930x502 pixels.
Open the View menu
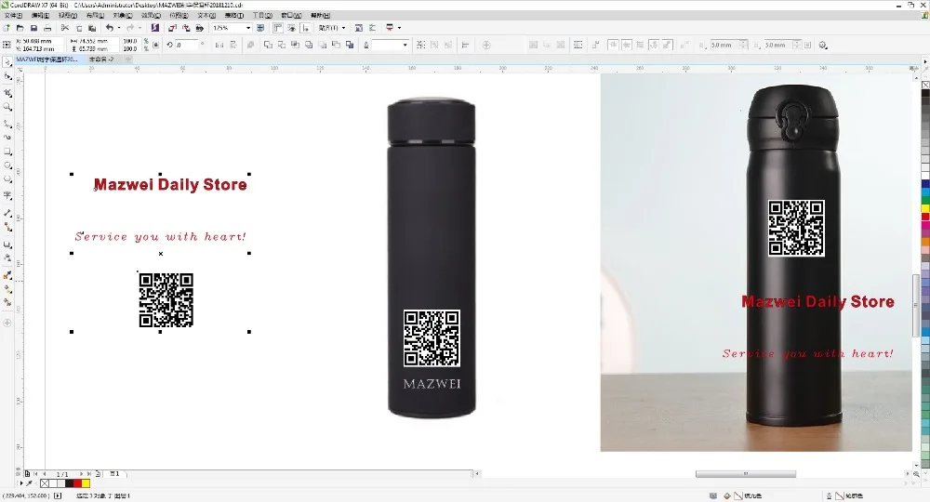coord(68,16)
